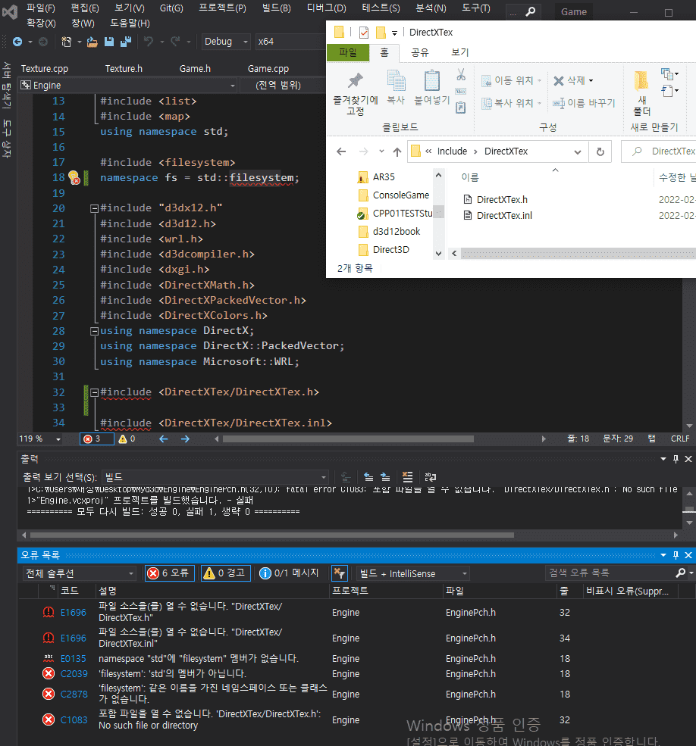The image size is (696, 746).
Task: Open the d3d12book folder in navigation pane
Action: (396, 232)
